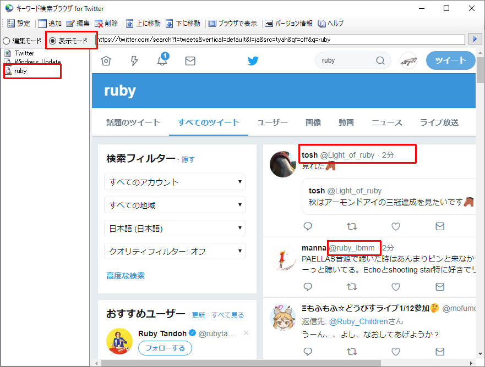Open 日本語 (日本語) language dropdown
Image resolution: width=485 pixels, height=367 pixels.
(175, 228)
